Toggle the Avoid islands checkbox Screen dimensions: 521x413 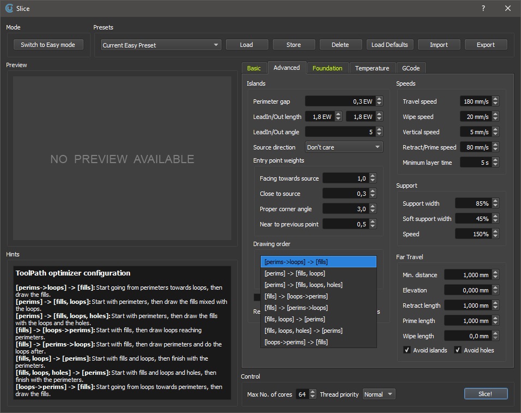coord(407,350)
